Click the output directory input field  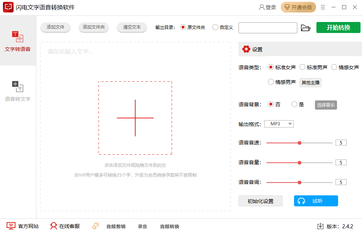click(x=268, y=27)
